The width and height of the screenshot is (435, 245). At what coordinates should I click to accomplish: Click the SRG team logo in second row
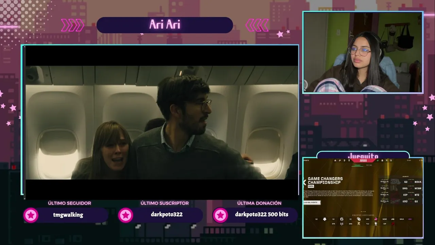tap(359, 224)
